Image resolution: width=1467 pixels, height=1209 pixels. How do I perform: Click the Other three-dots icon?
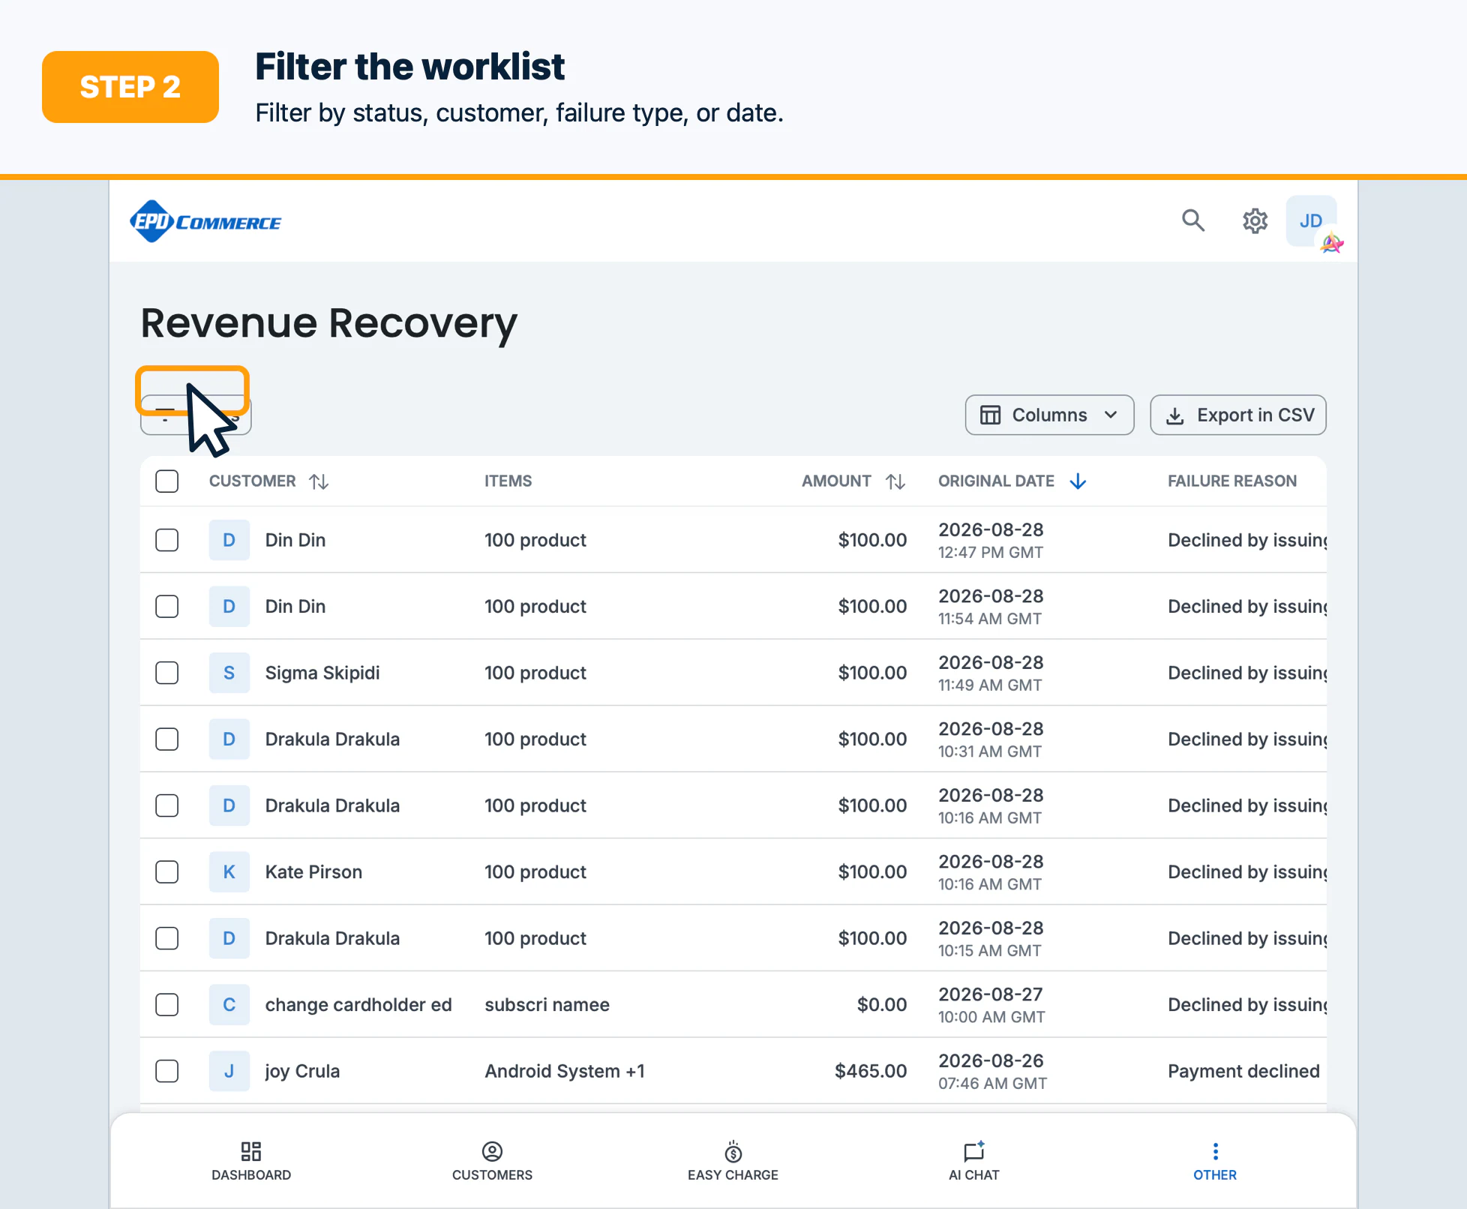(x=1215, y=1151)
